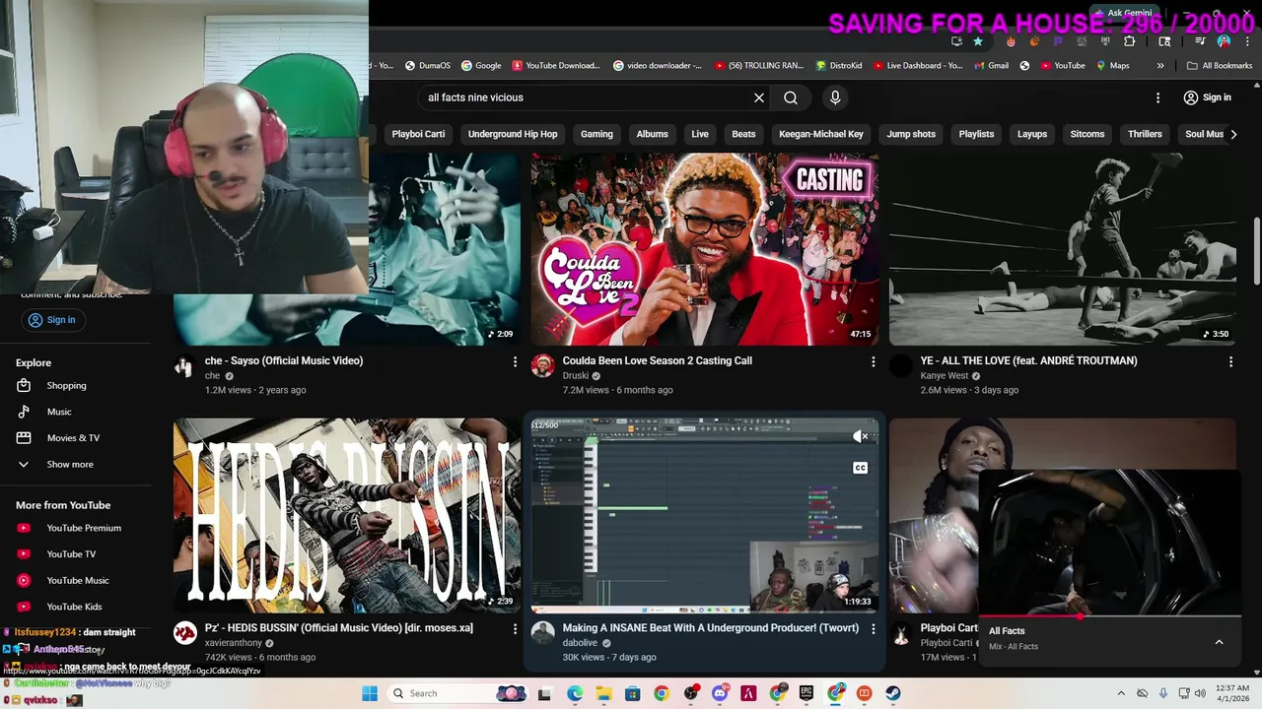Open xavieranthony channel avatar
The image size is (1262, 709).
pyautogui.click(x=185, y=633)
